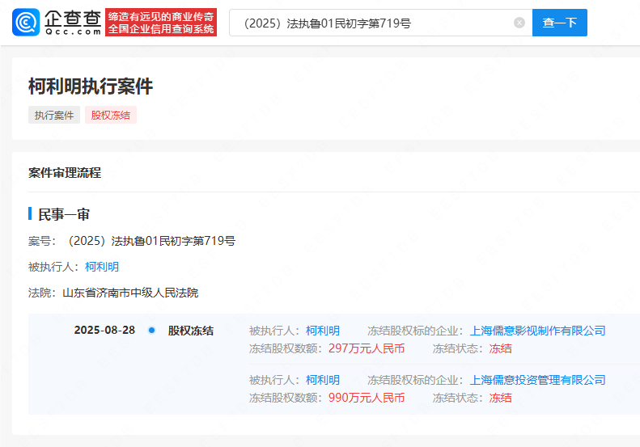This screenshot has width=640, height=447.
Task: Open 上海儒意投资管理有限公司 company link
Action: click(537, 380)
